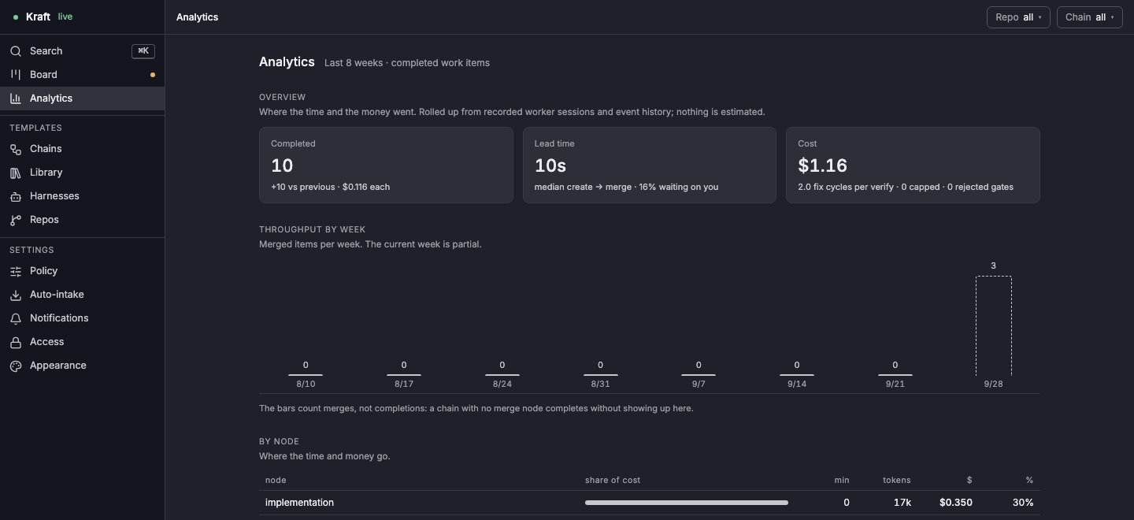
Task: Open Notifications settings
Action: (x=83, y=318)
